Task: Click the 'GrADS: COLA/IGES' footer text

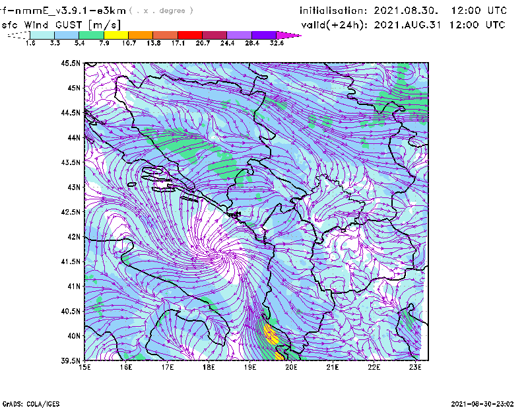Action: click(x=31, y=404)
